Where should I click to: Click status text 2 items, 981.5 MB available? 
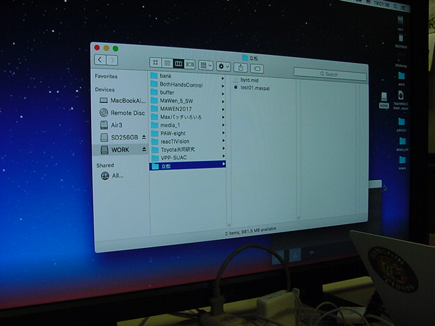250,231
